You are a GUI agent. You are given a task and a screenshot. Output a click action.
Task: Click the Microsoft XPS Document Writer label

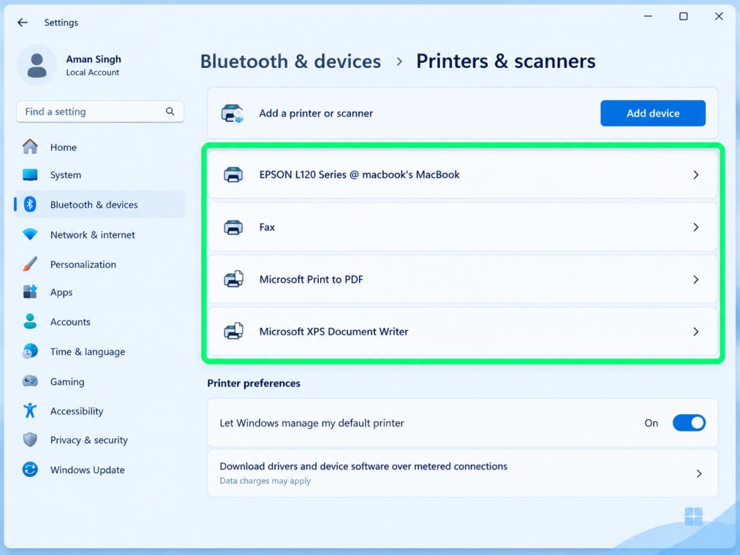tap(333, 332)
